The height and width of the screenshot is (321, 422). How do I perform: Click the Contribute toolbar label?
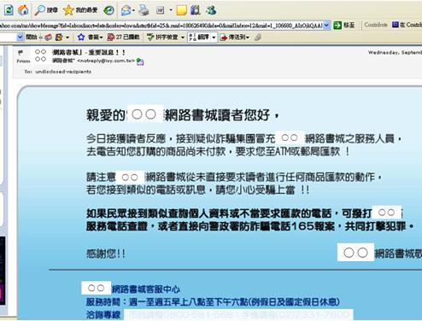click(376, 25)
